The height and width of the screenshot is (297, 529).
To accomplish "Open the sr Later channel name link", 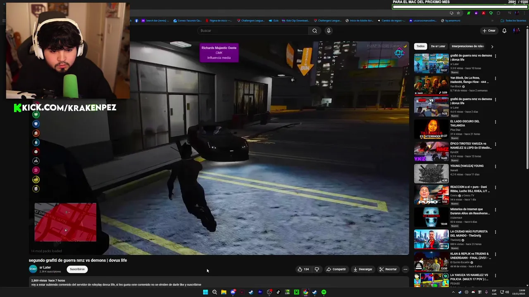I will [45, 267].
